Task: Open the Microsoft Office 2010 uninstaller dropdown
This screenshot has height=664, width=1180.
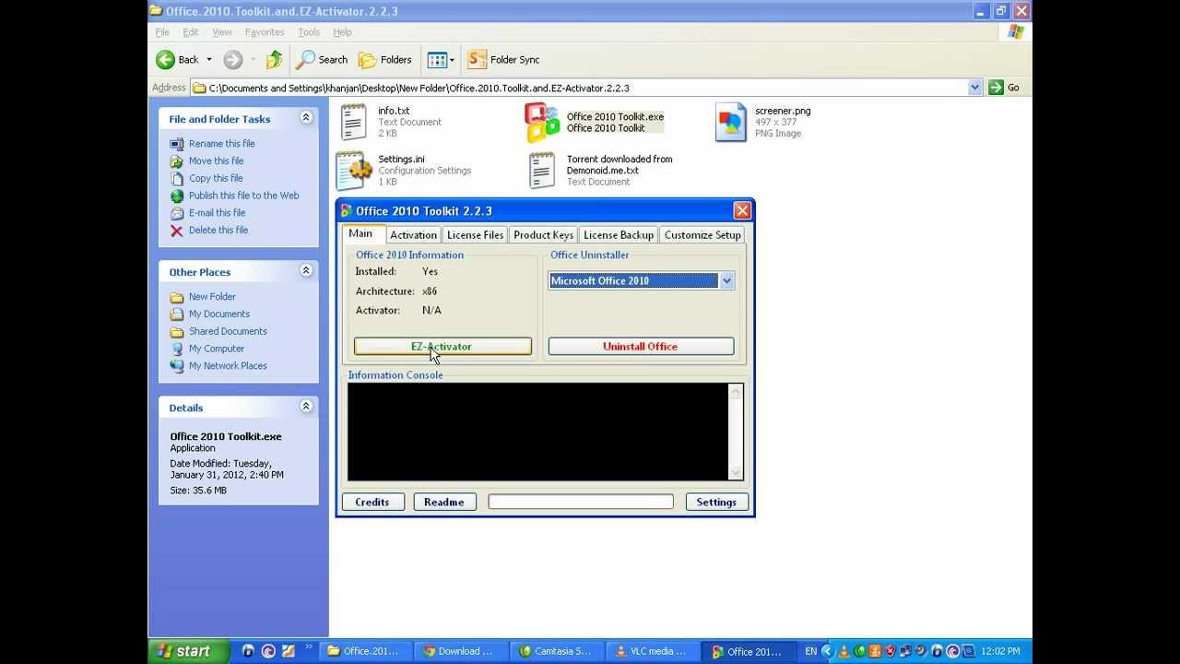Action: [x=726, y=281]
